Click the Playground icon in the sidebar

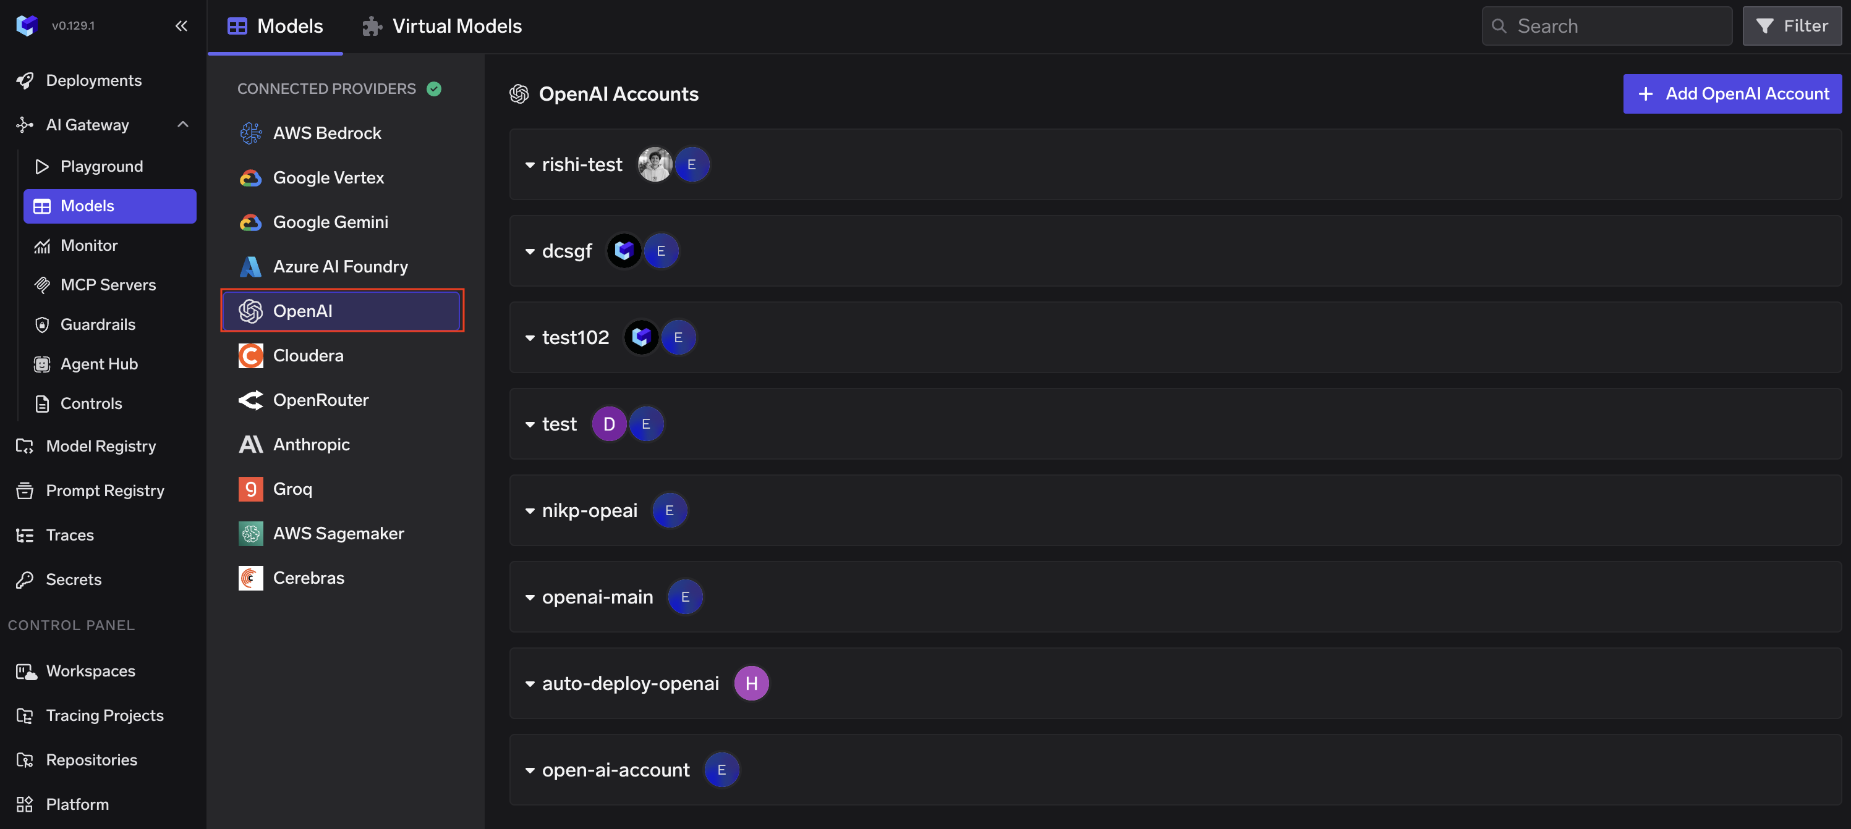[x=43, y=166]
